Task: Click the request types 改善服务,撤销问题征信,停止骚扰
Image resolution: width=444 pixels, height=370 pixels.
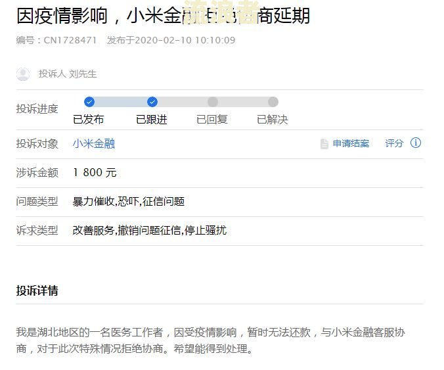Action: 150,230
